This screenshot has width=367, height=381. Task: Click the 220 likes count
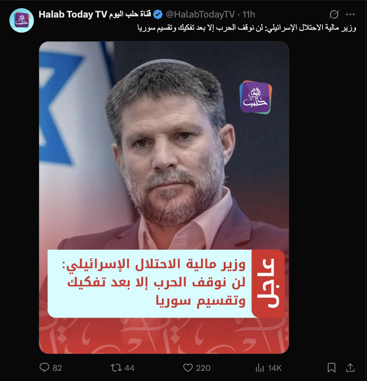pos(203,368)
